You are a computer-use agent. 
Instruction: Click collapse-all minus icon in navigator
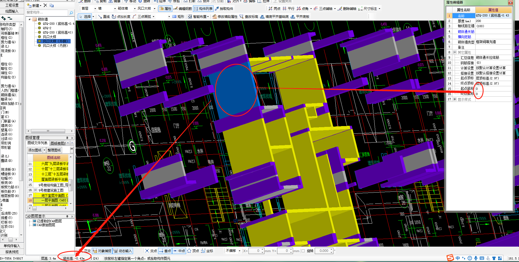(10, 18)
